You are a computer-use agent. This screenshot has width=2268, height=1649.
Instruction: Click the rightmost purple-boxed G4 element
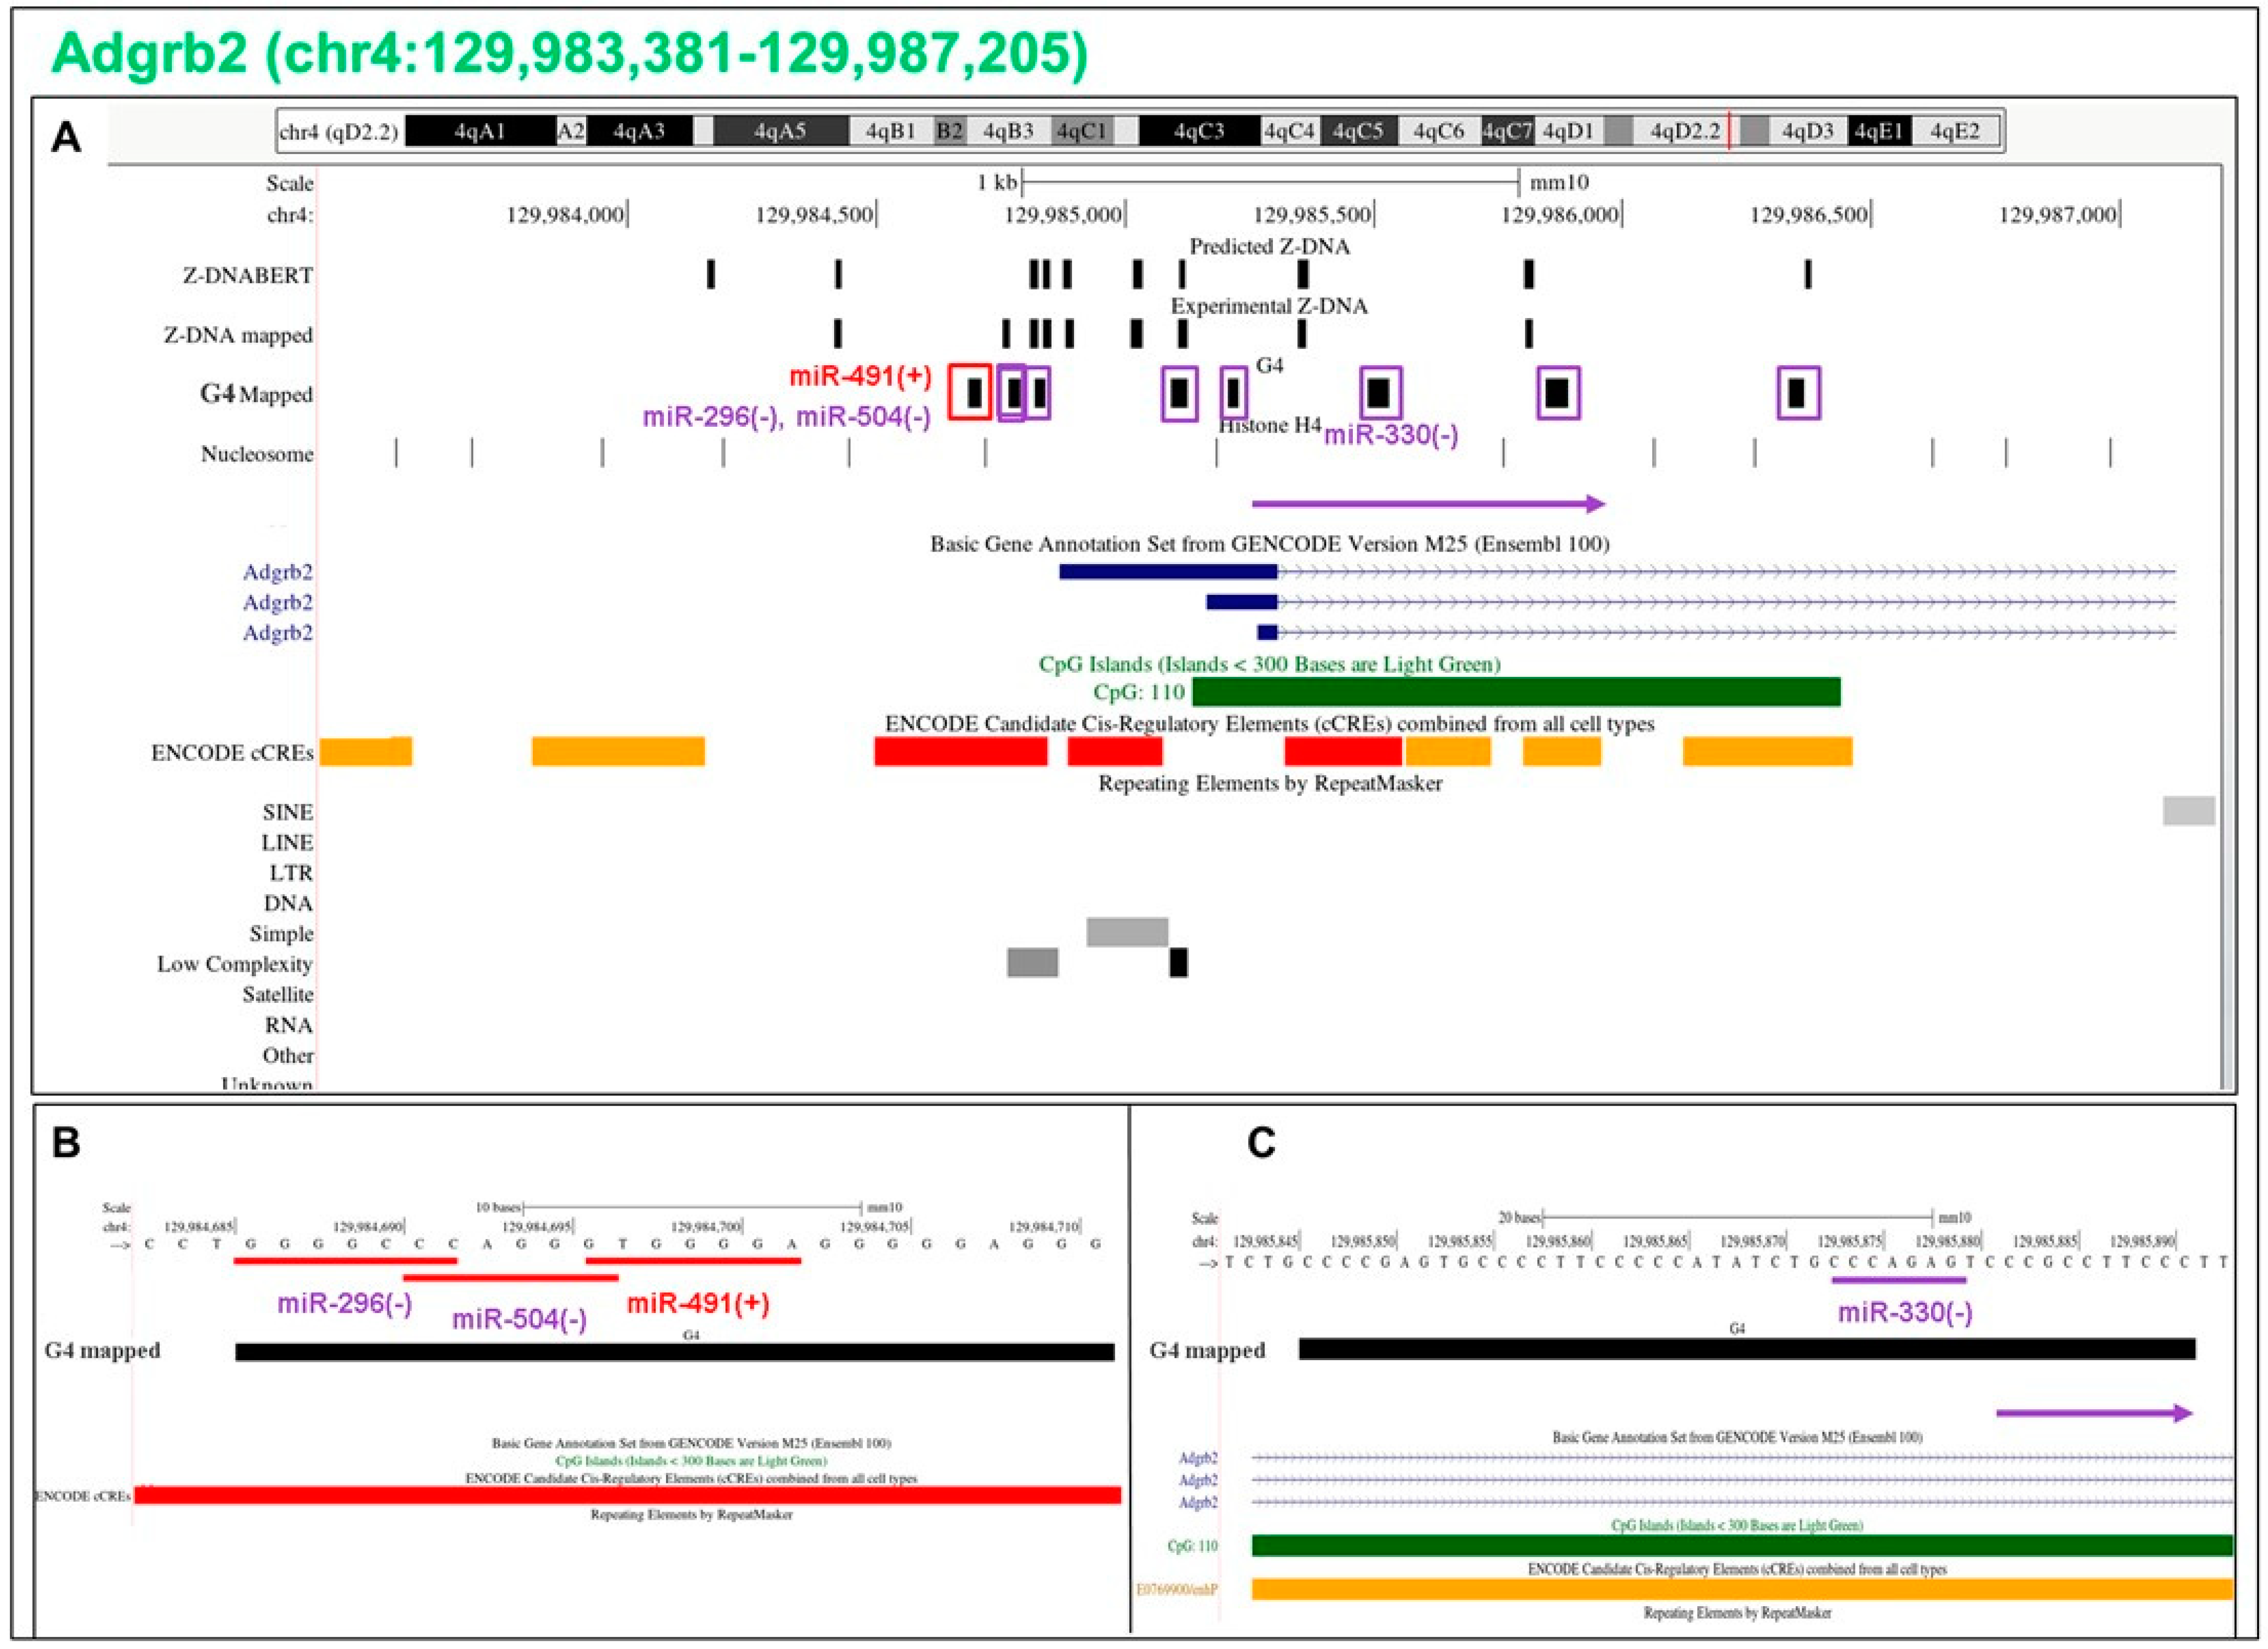coord(1798,392)
